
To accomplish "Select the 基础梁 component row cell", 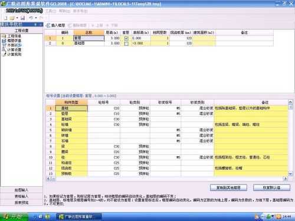I will click(71, 119).
